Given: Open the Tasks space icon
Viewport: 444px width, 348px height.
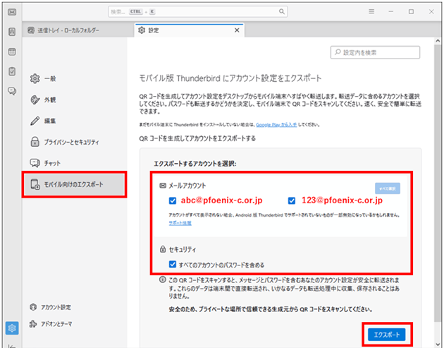Looking at the screenshot, I should point(11,71).
